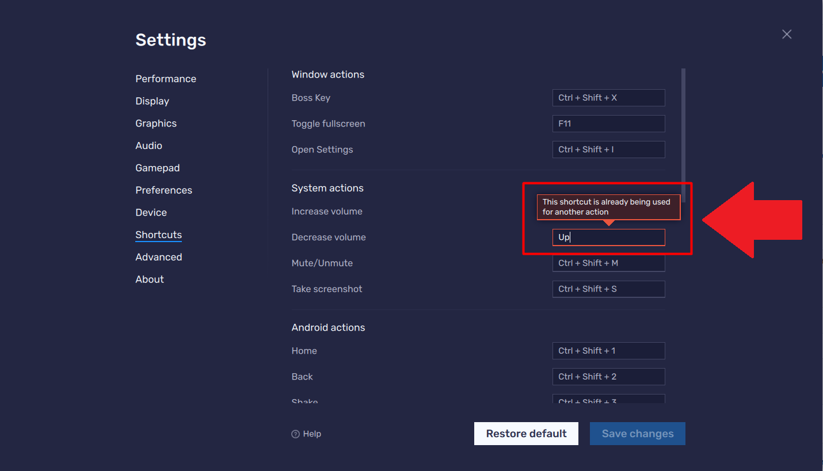823x471 pixels.
Task: Click the Take screenshot shortcut field
Action: click(x=608, y=289)
